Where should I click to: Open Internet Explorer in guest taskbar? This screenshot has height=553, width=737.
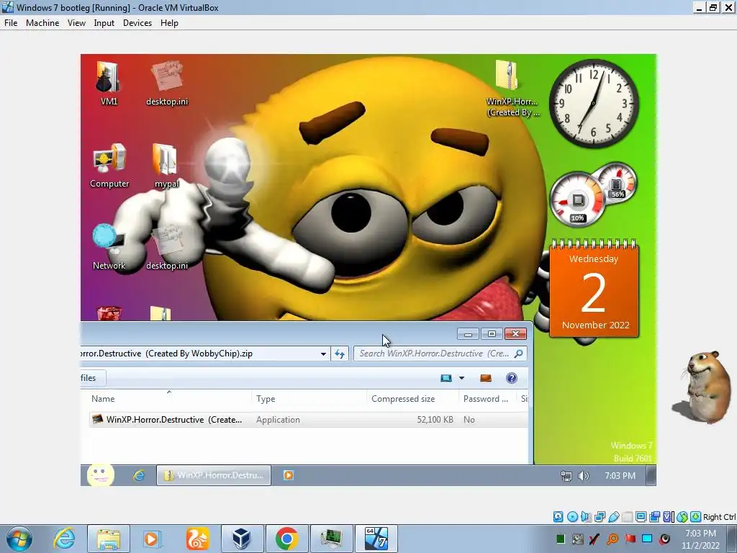click(x=139, y=475)
